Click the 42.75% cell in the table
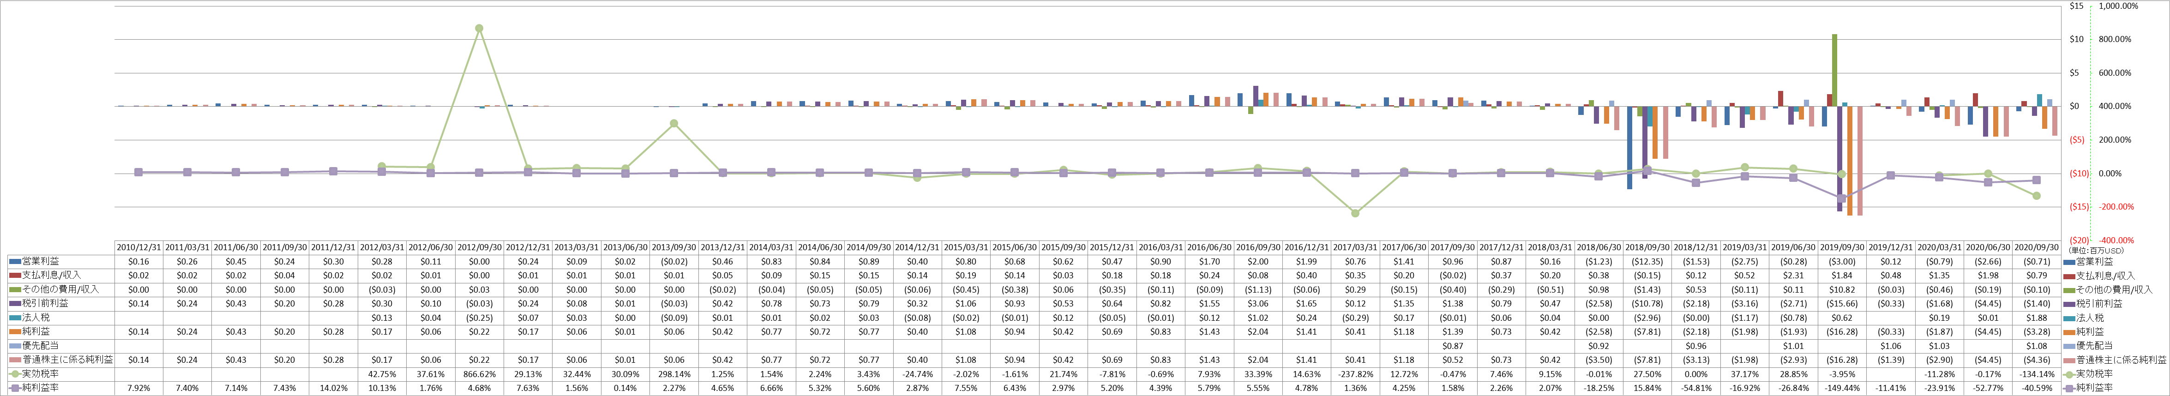 383,374
